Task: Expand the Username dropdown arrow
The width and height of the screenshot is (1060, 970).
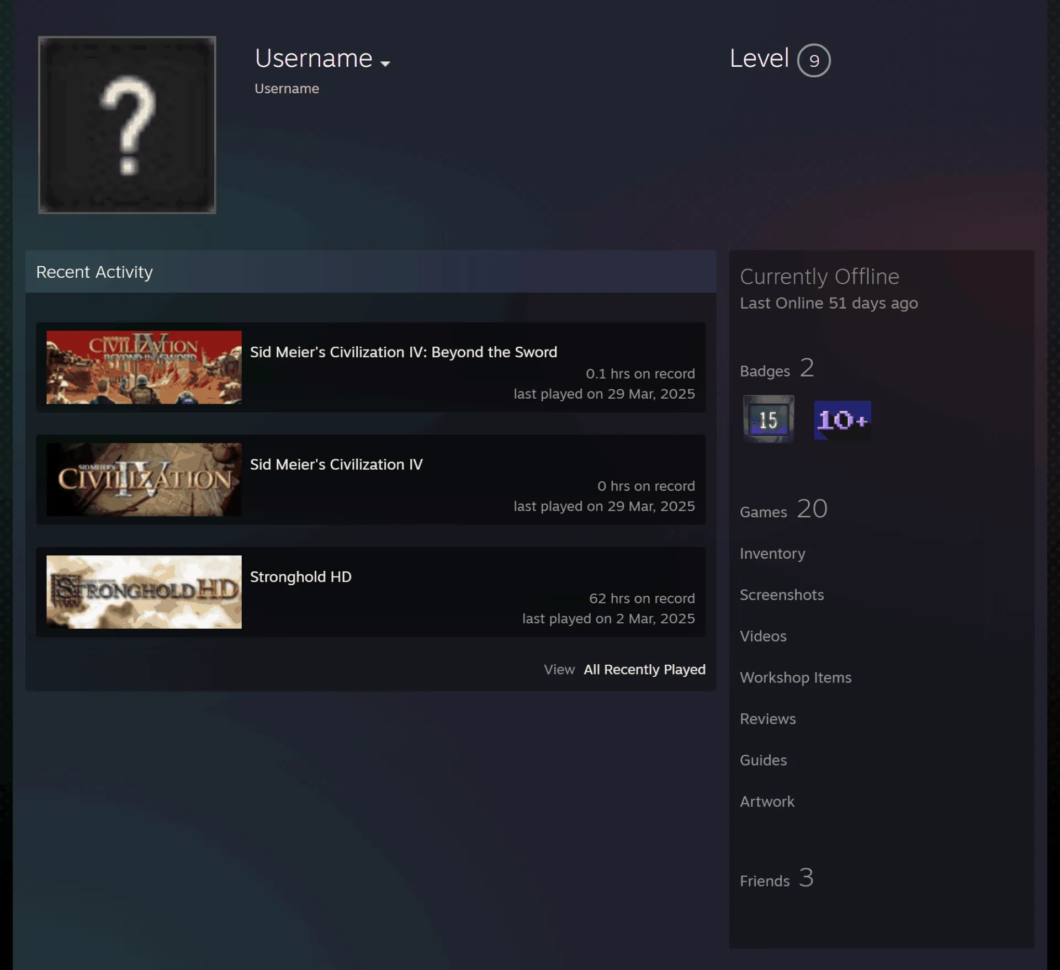Action: 385,63
